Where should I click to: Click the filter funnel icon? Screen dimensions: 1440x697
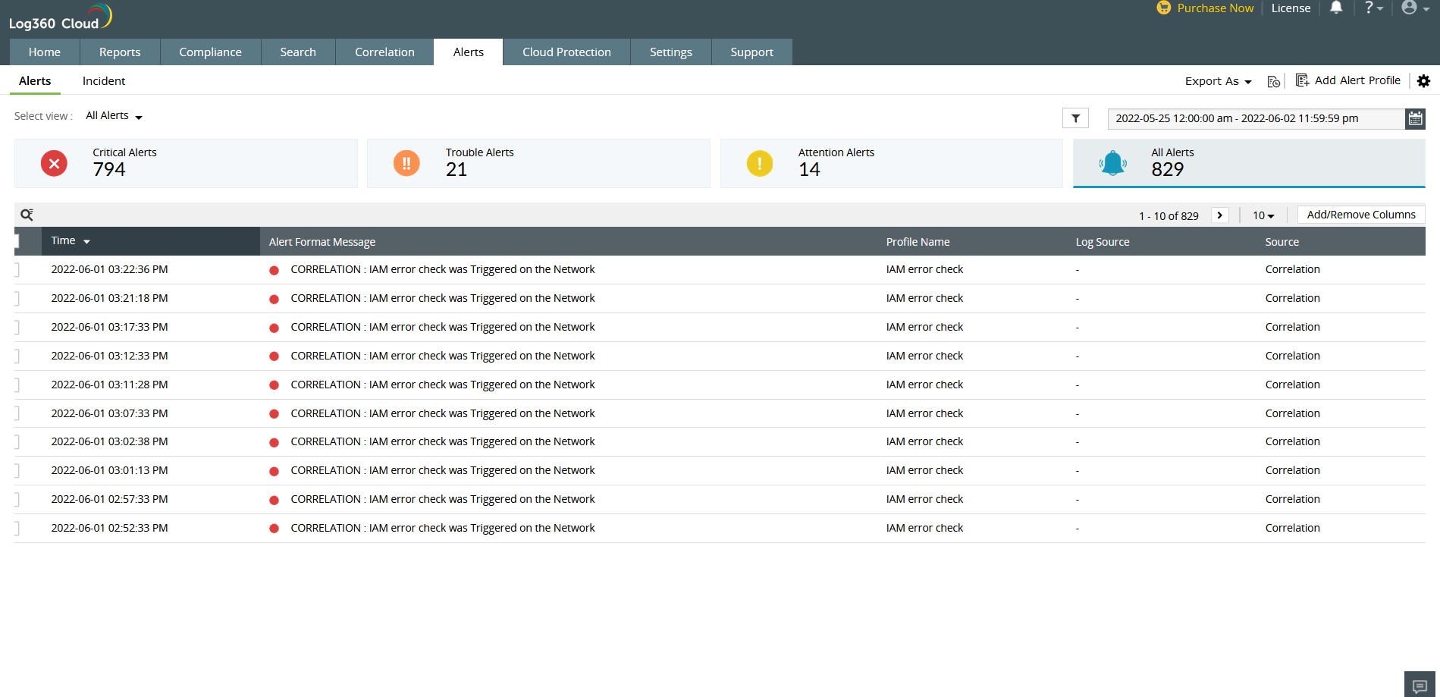coord(1075,118)
